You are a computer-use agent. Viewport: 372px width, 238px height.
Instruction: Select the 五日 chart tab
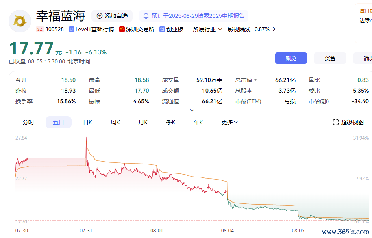59,122
